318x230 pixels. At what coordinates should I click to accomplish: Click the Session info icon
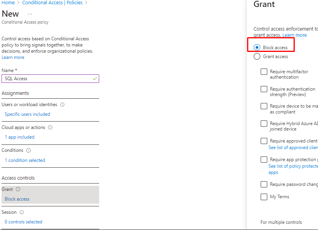pos(22,212)
